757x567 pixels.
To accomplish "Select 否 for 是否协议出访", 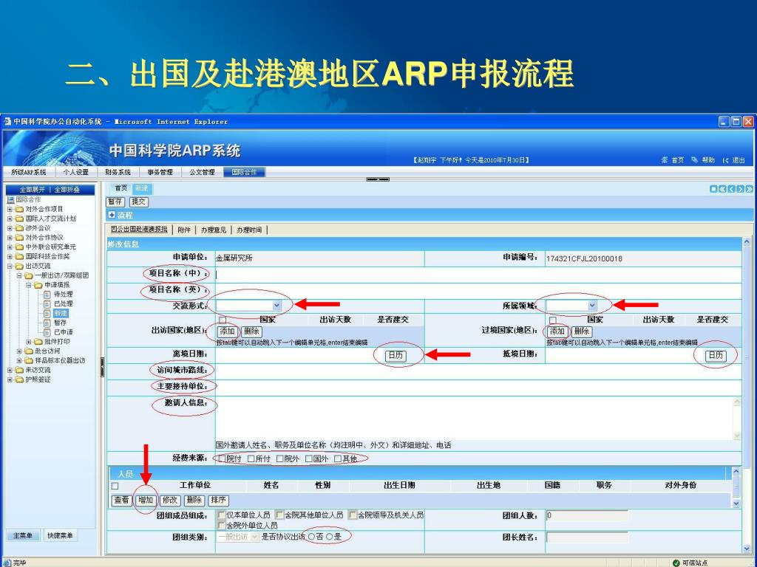I will click(x=312, y=537).
